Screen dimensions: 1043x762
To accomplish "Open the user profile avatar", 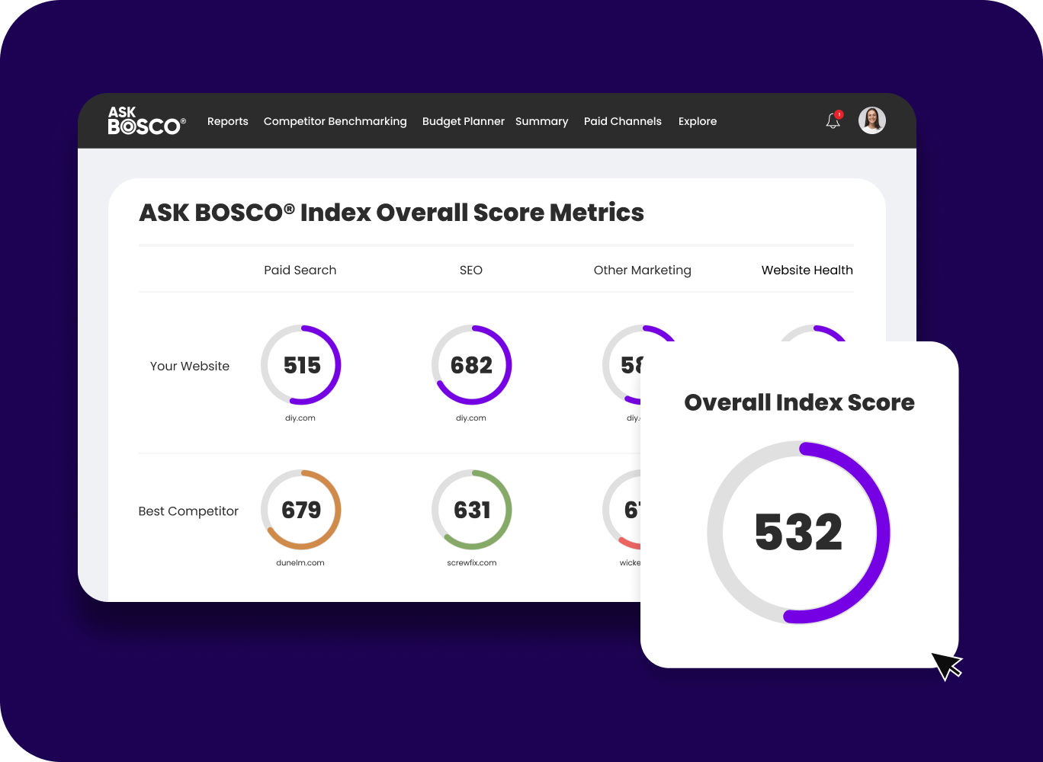I will coord(871,120).
